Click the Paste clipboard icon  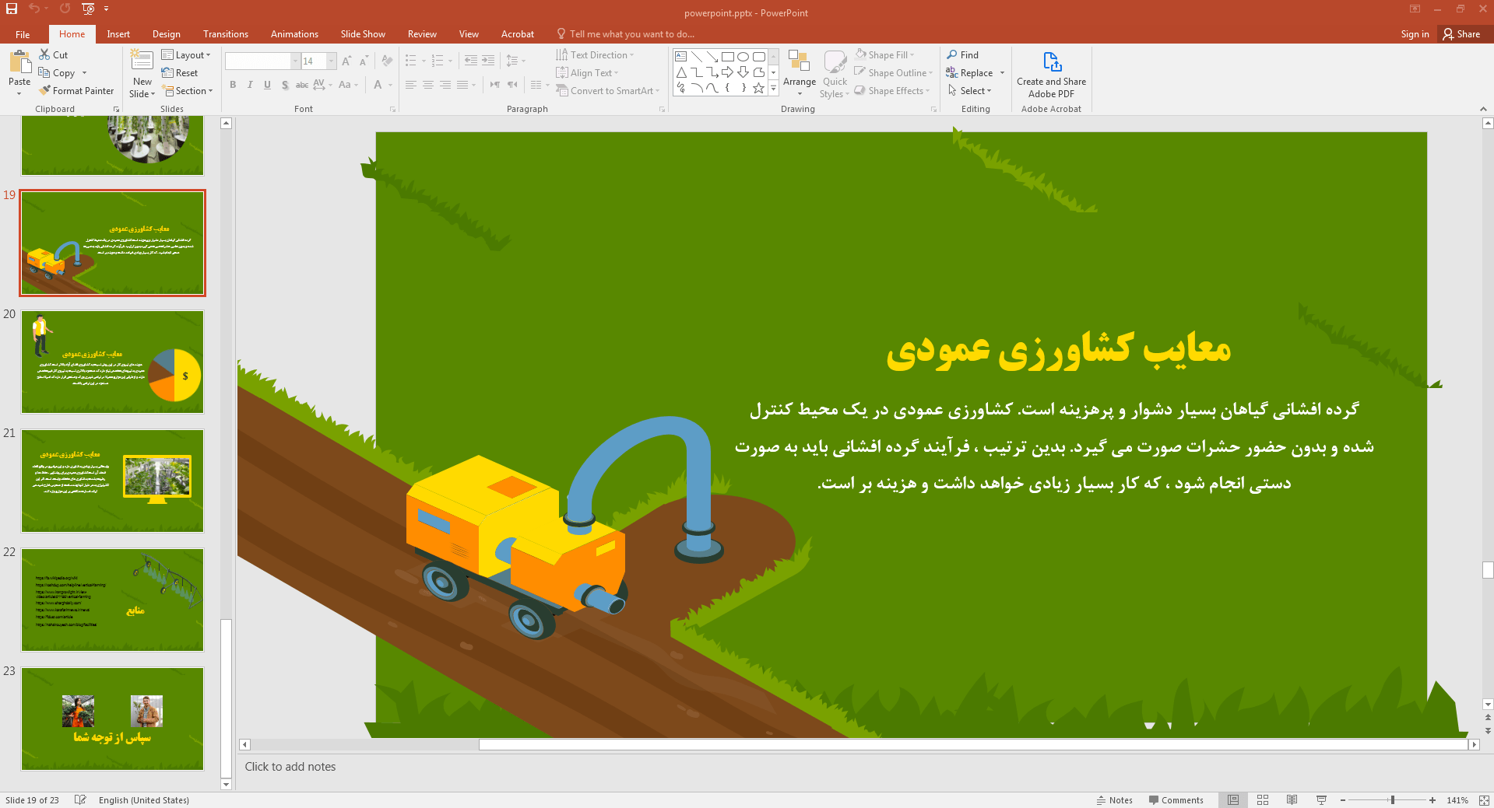click(19, 61)
